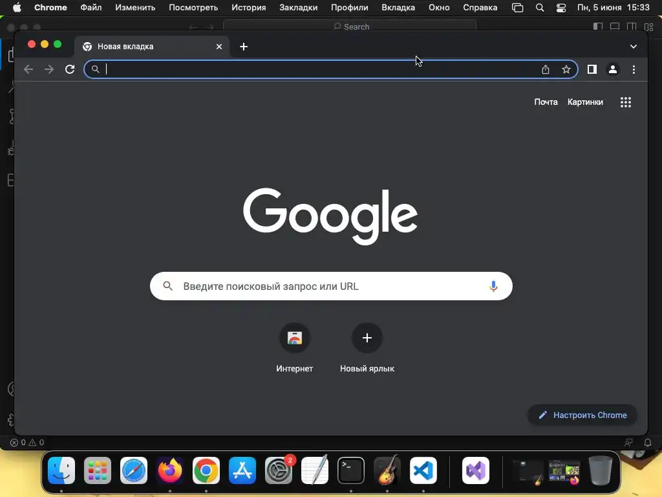The height and width of the screenshot is (497, 662).
Task: Open System Settings from the Dock
Action: click(x=279, y=470)
